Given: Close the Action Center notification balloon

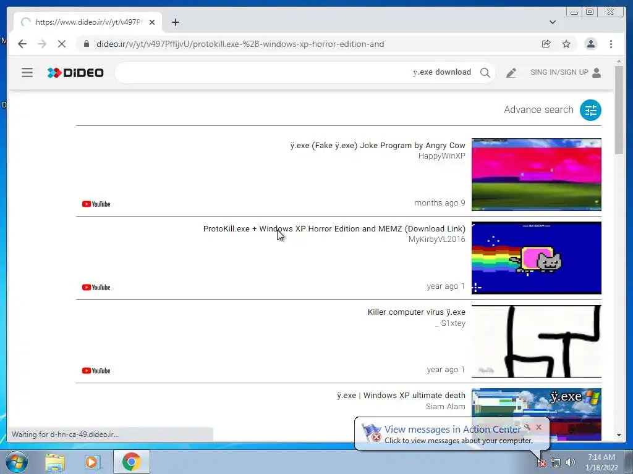Looking at the screenshot, I should pos(538,427).
